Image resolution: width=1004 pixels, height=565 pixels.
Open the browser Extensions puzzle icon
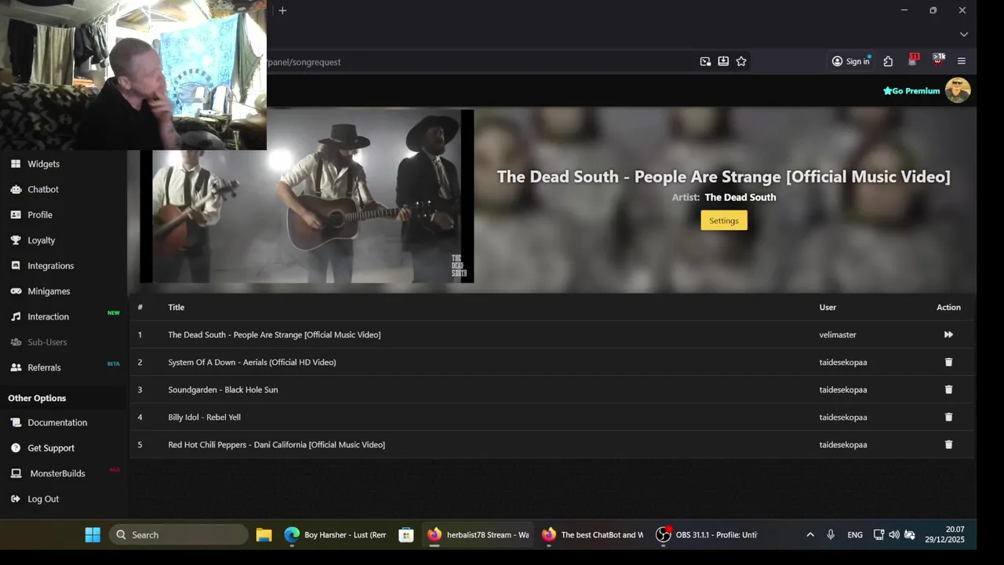coord(888,61)
